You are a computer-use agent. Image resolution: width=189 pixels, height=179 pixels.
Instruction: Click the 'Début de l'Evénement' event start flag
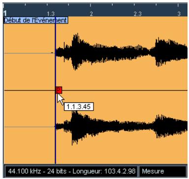coord(35,20)
